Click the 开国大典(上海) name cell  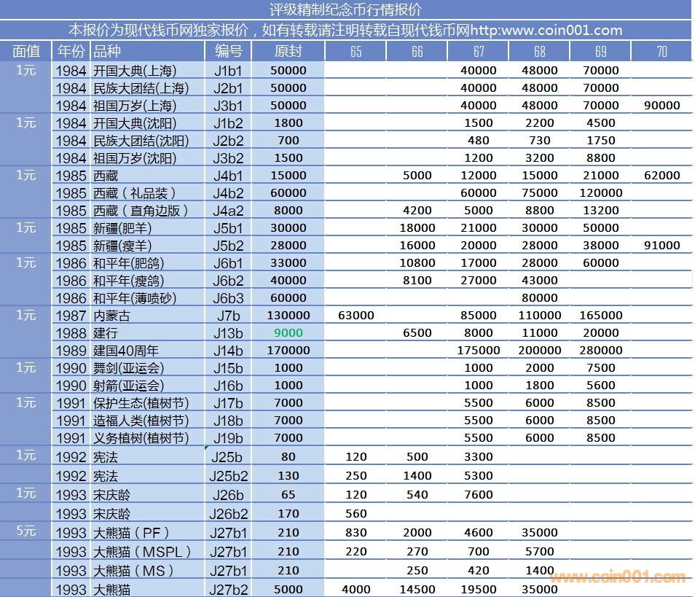pos(135,71)
